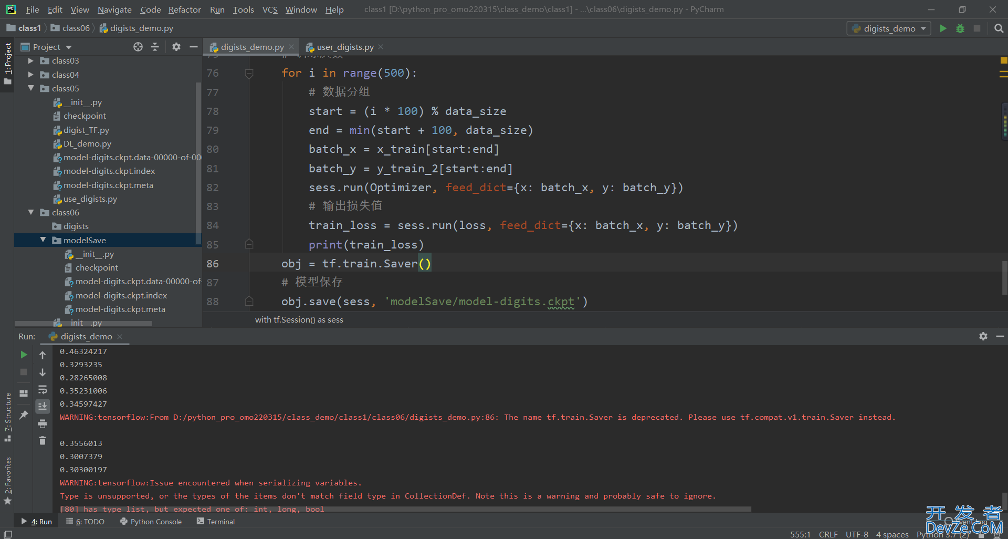This screenshot has height=539, width=1008.
Task: Click the console horizontal scrollbar
Action: click(404, 509)
